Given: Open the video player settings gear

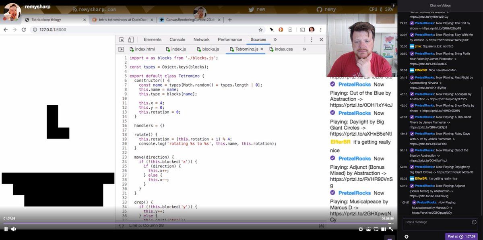Looking at the screenshot, I should (361, 229).
